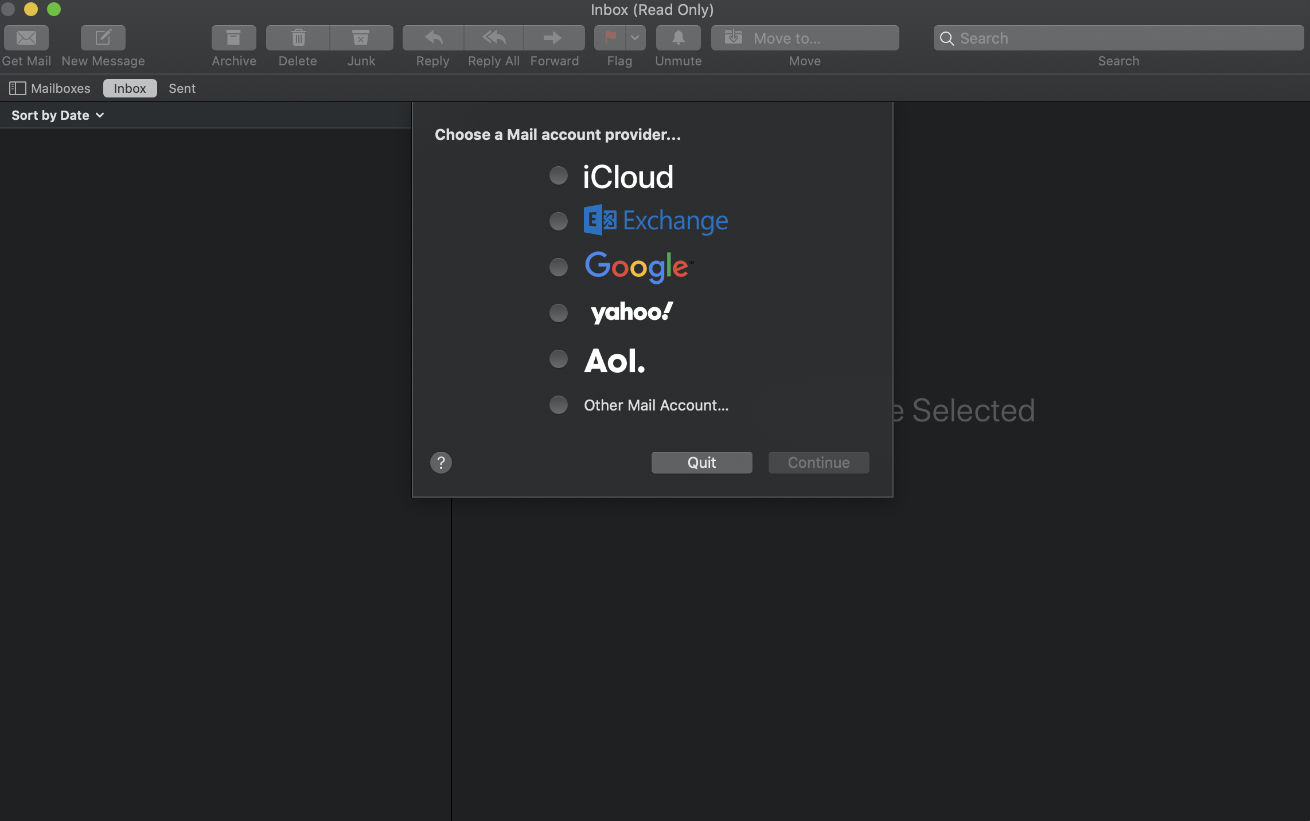
Task: Select the iCloud radio button
Action: [x=558, y=175]
